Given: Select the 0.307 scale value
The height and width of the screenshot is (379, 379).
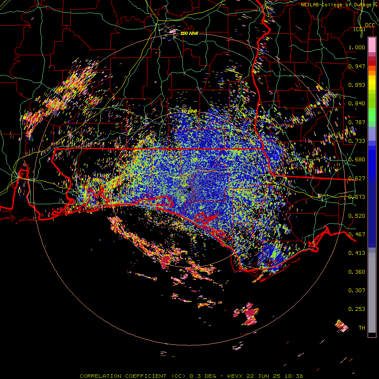Looking at the screenshot, I should coord(357,291).
